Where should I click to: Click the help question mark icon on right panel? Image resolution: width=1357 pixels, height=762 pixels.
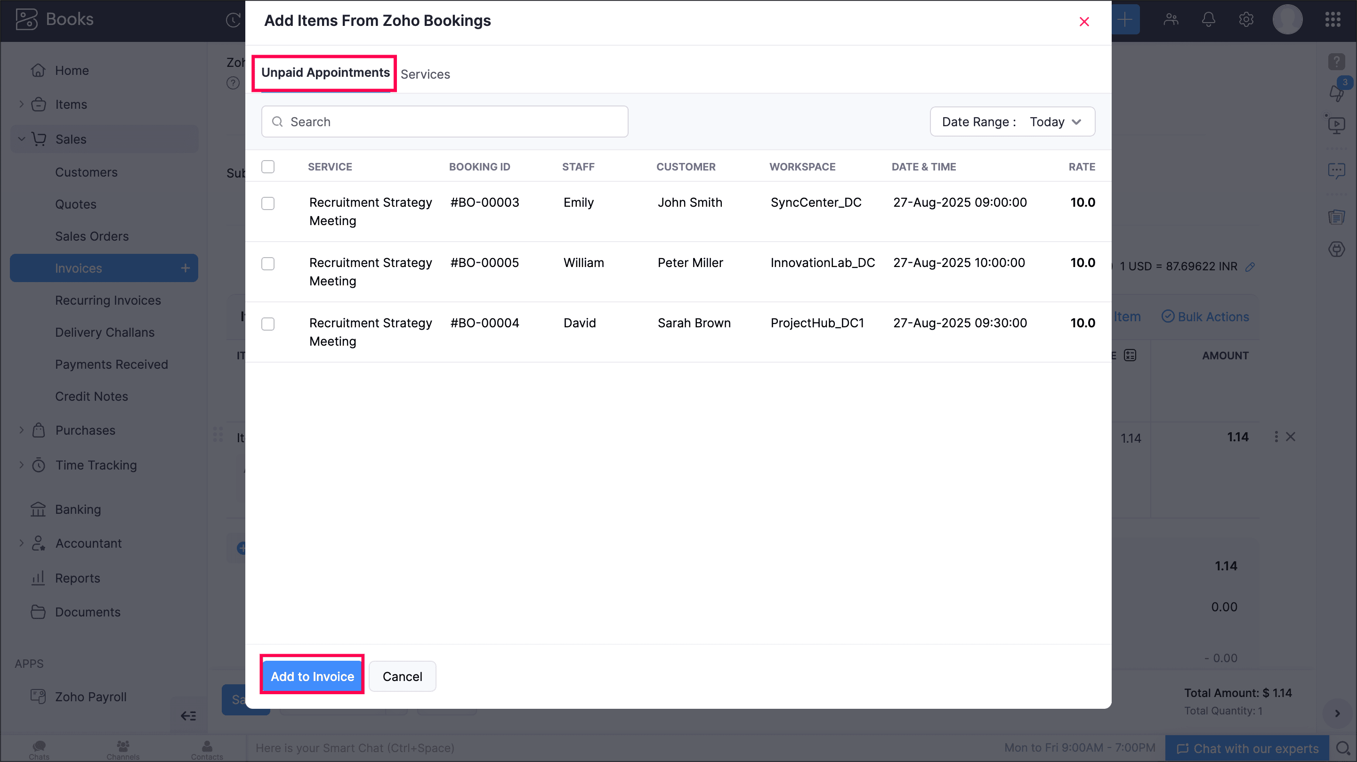click(x=1336, y=62)
